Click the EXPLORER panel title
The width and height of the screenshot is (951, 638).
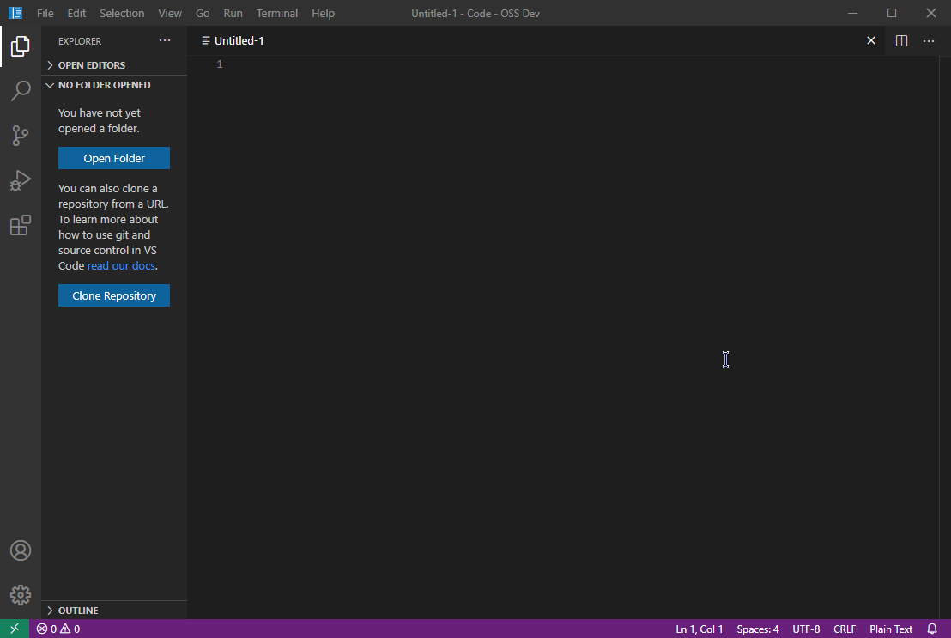point(80,41)
